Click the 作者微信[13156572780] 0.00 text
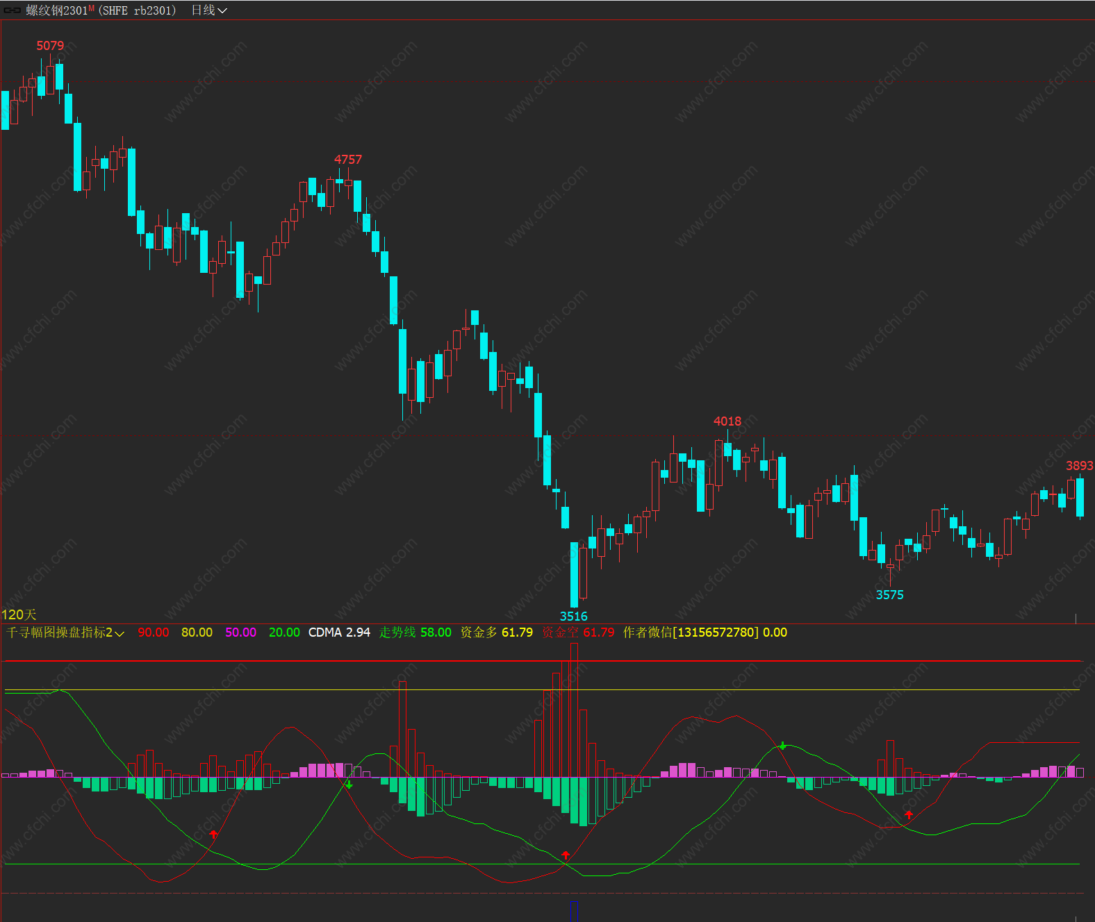This screenshot has width=1095, height=922. (x=705, y=632)
